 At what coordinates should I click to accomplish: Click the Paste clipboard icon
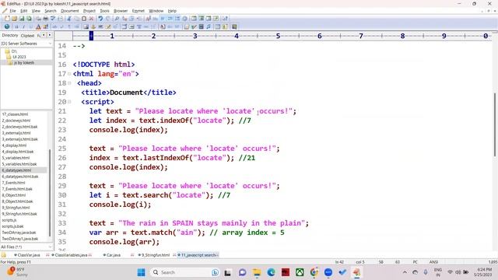(84, 19)
